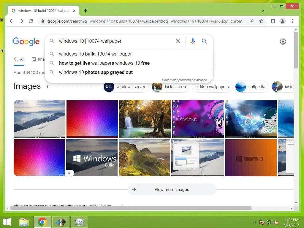Click the Chrome taskbar icon

pos(42,222)
